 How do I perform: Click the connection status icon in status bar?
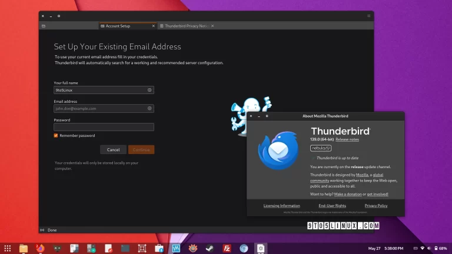click(42, 230)
